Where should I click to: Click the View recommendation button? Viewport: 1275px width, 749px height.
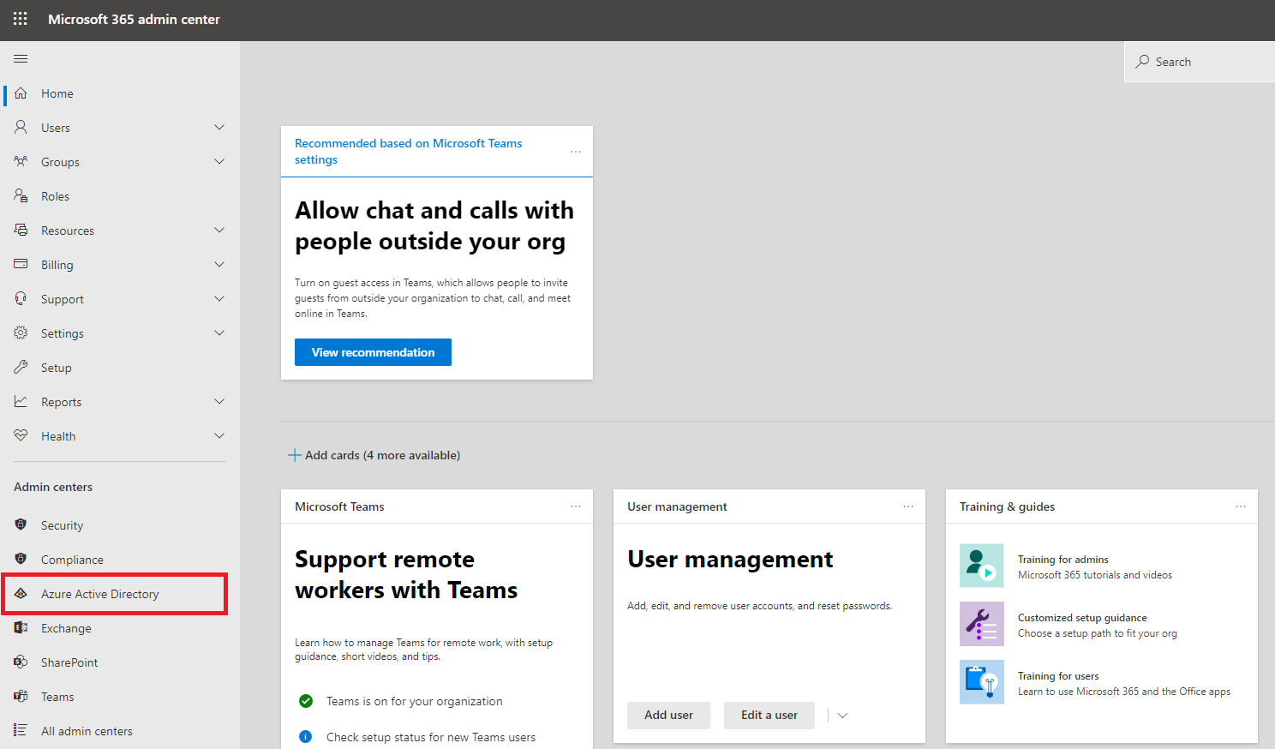373,352
